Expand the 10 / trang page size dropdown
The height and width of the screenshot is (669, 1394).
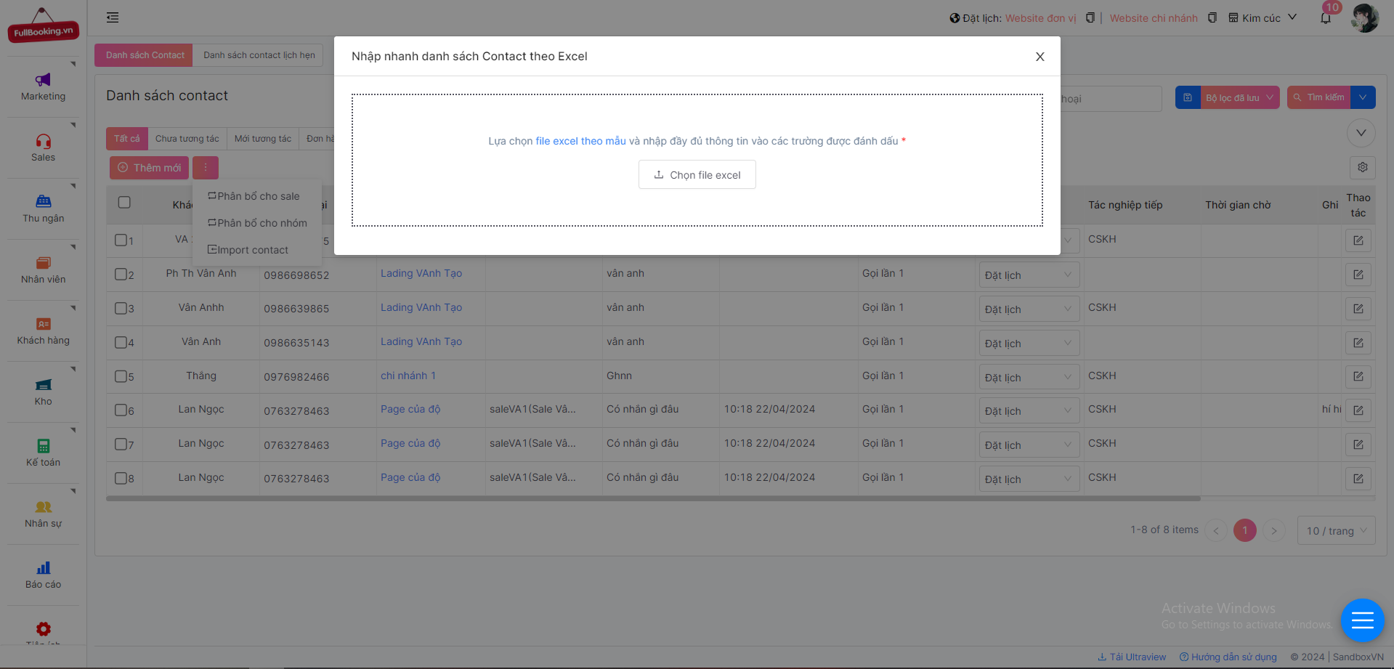1336,531
